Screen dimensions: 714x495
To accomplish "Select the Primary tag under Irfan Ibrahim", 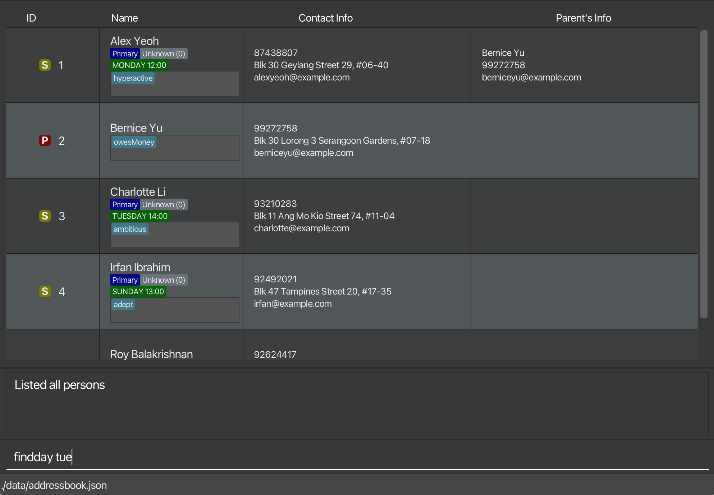I will 125,280.
